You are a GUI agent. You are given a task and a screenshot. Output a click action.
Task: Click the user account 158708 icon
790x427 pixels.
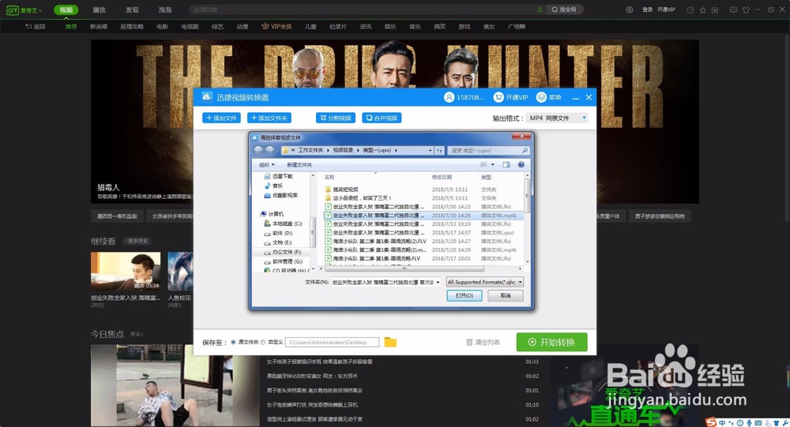point(449,97)
